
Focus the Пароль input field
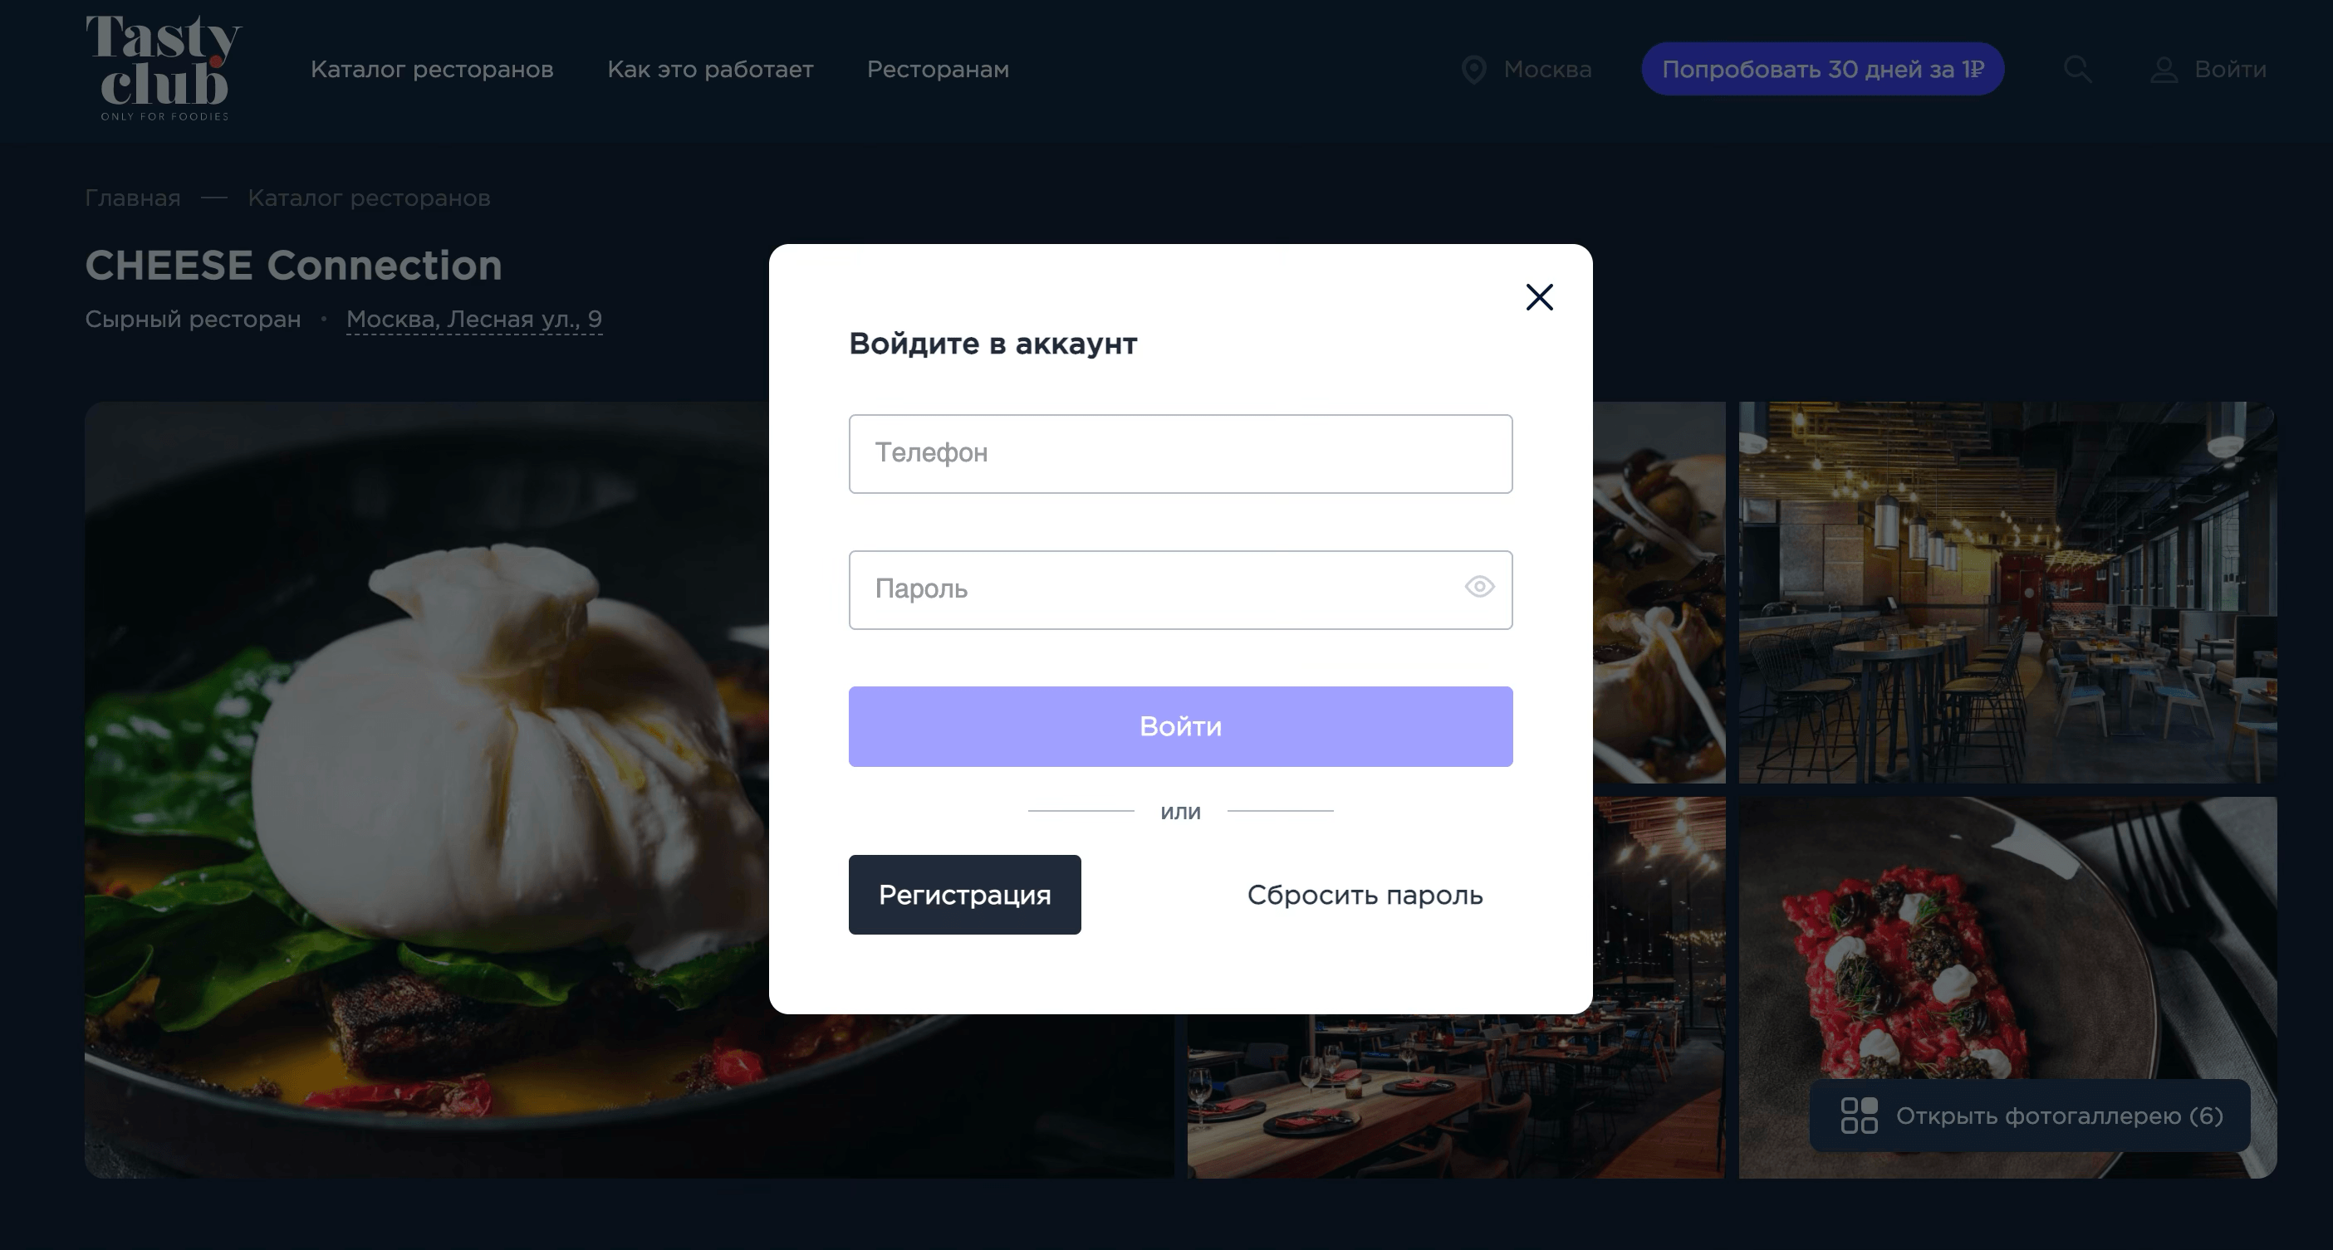[x=1180, y=589]
